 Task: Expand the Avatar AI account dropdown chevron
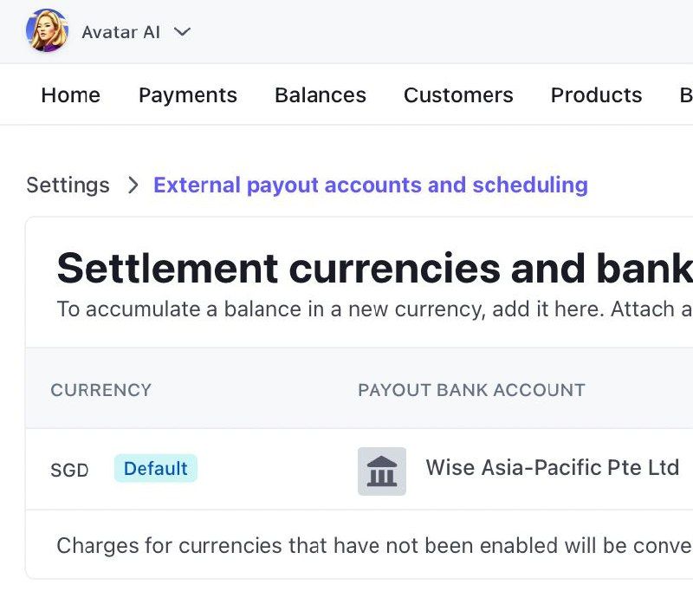point(182,32)
